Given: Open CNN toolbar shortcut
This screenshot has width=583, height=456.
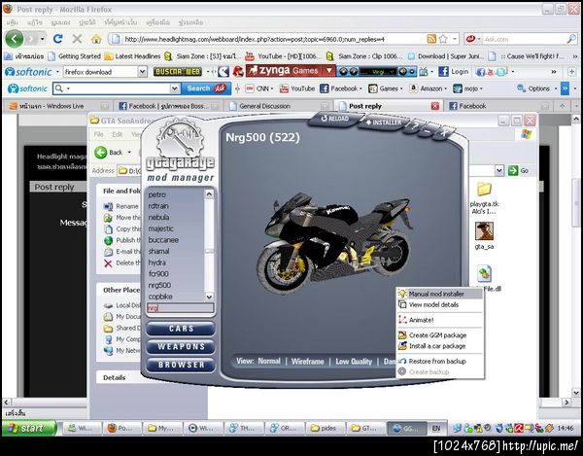Looking at the screenshot, I should pyautogui.click(x=258, y=88).
